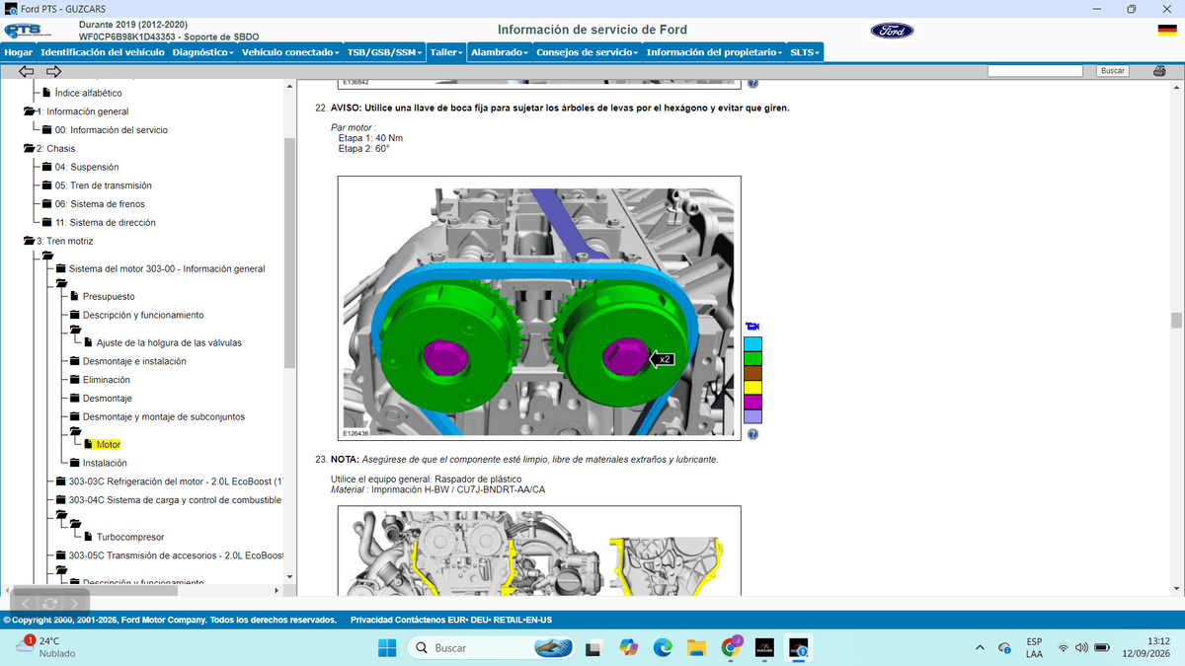
Task: Click the camshaft sprockets illustration E126436
Action: pos(539,309)
